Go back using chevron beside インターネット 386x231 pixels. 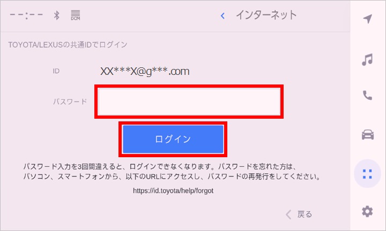pyautogui.click(x=222, y=16)
